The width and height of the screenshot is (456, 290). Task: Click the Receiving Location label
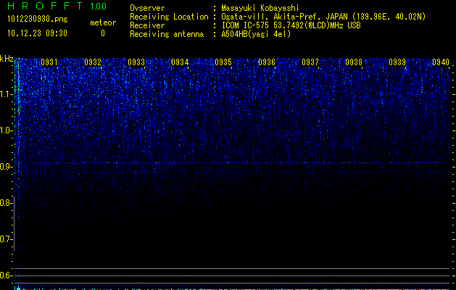click(169, 17)
